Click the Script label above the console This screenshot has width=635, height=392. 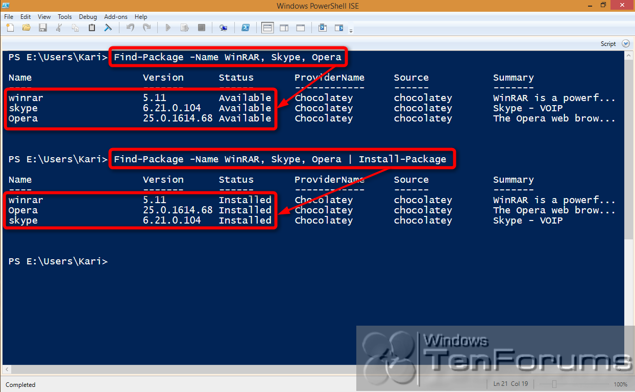click(x=608, y=44)
